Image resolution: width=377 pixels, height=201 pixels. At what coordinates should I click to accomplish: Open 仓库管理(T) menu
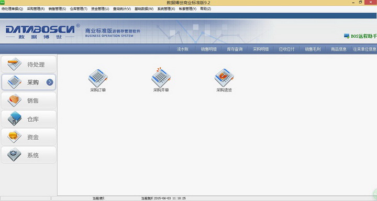click(79, 9)
